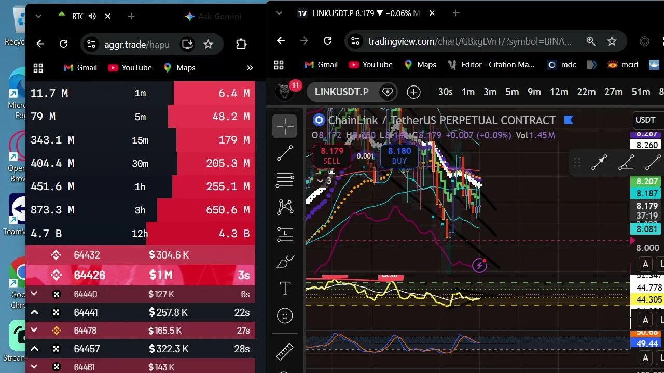The height and width of the screenshot is (373, 664).
Task: Select the crosshair cursor tool in TradingView
Action: click(285, 126)
